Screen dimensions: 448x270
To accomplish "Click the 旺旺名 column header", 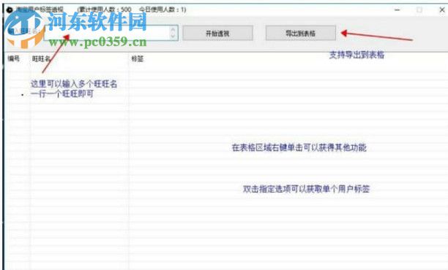I will [x=42, y=58].
